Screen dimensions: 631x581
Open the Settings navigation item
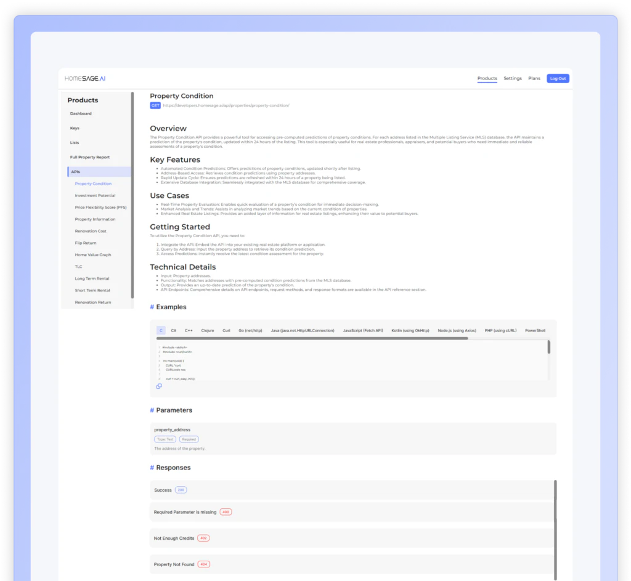click(x=513, y=78)
